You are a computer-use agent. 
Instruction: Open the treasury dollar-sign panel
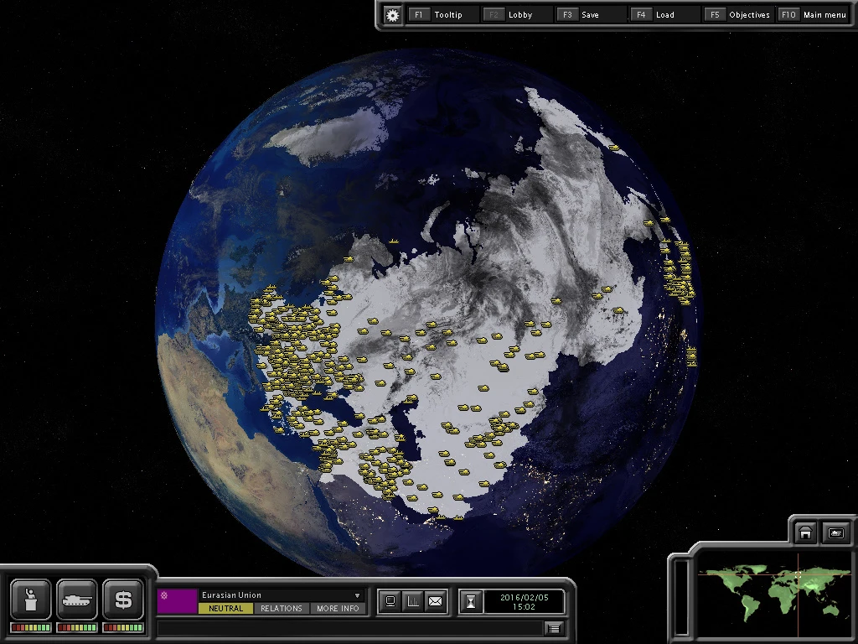tap(122, 600)
